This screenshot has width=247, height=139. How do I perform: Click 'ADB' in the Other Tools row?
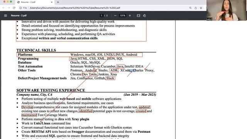(114, 70)
